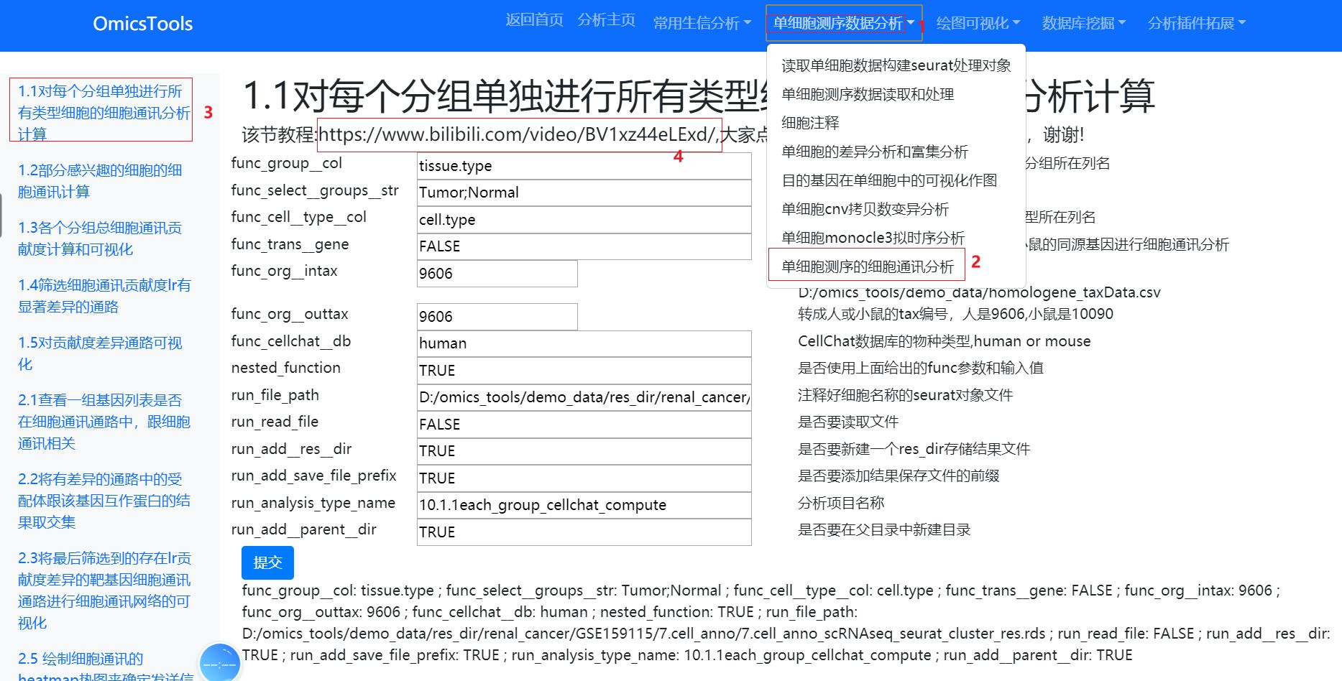The width and height of the screenshot is (1342, 681).
Task: Click the blue floating circular widget icon
Action: [219, 664]
